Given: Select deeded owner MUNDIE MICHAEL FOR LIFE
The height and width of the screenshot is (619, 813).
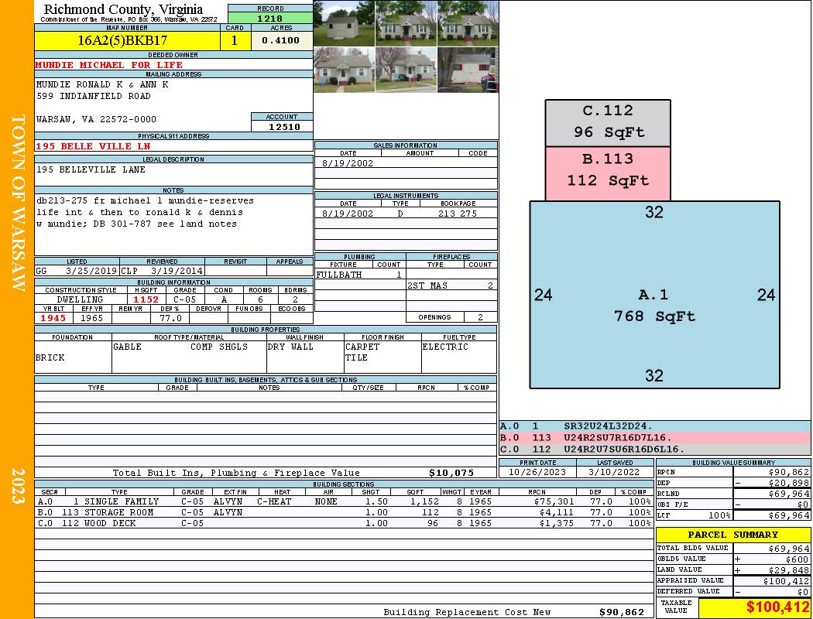Looking at the screenshot, I should (109, 65).
